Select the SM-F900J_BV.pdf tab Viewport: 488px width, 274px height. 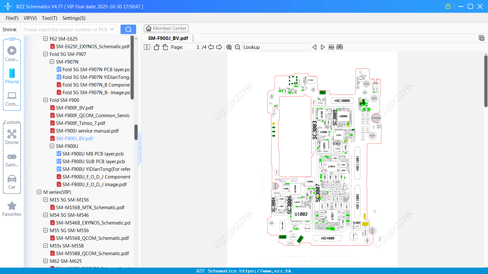point(168,38)
